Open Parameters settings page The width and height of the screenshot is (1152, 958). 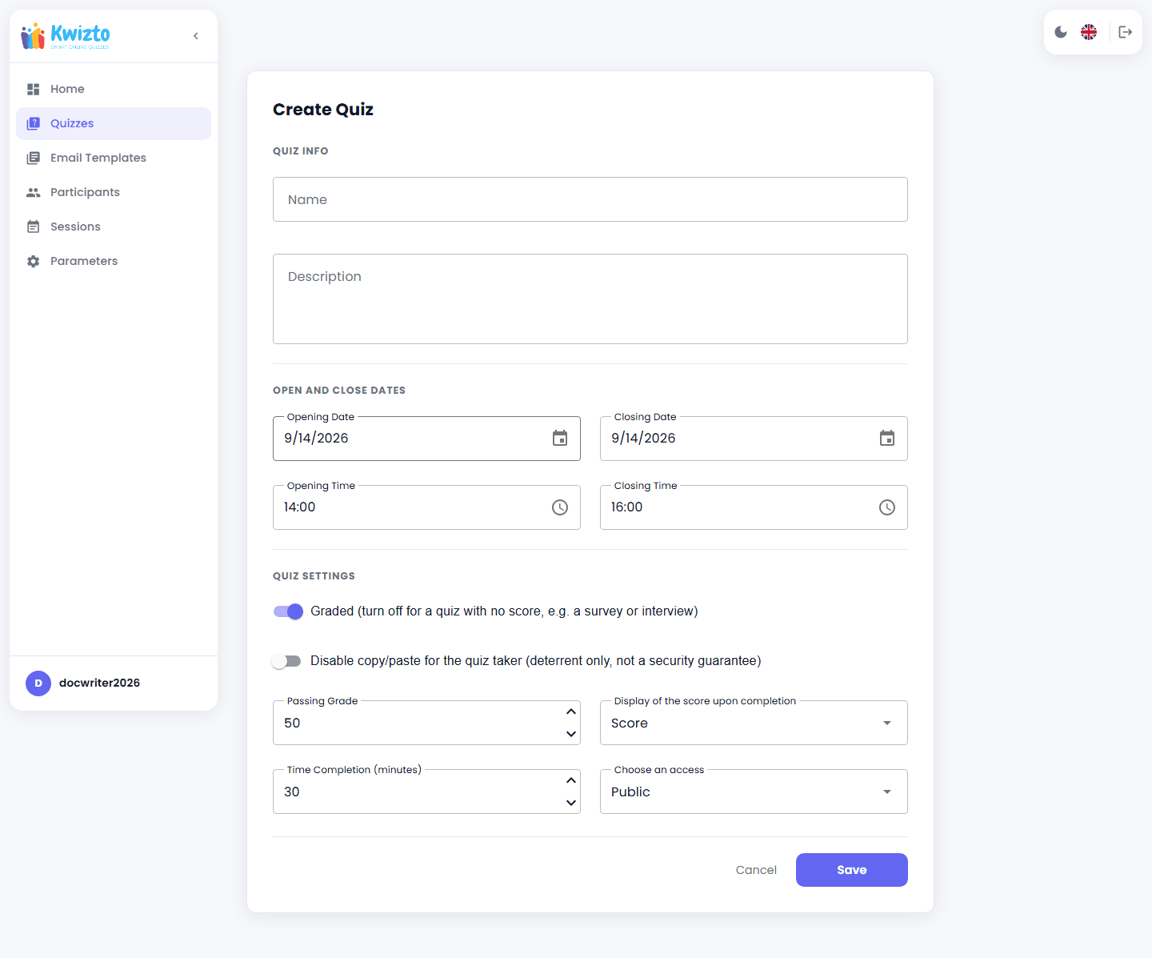tap(114, 261)
